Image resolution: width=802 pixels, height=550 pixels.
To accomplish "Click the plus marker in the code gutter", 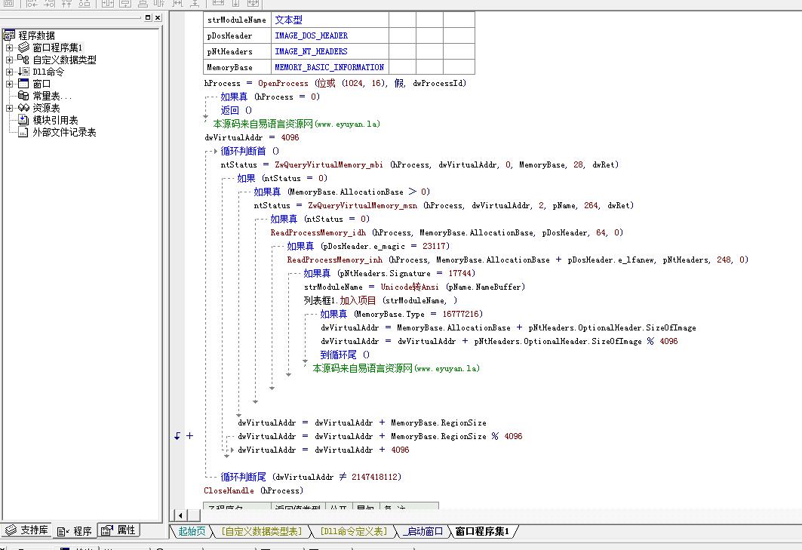I will [190, 436].
